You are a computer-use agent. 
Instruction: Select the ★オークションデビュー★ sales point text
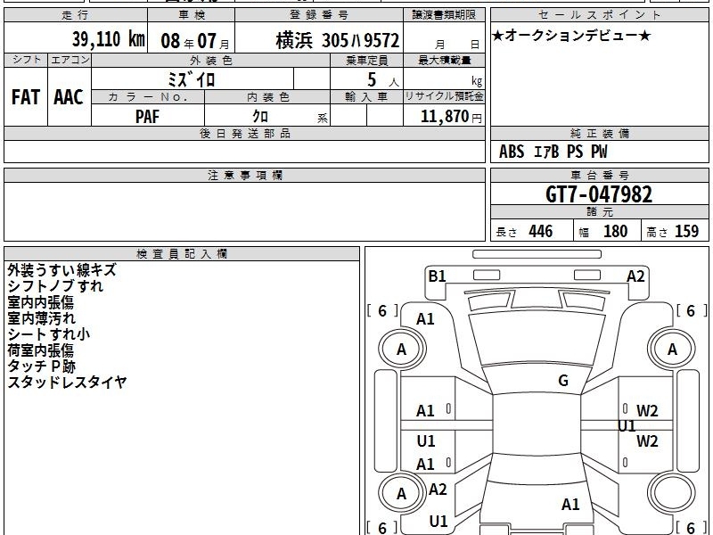[571, 36]
